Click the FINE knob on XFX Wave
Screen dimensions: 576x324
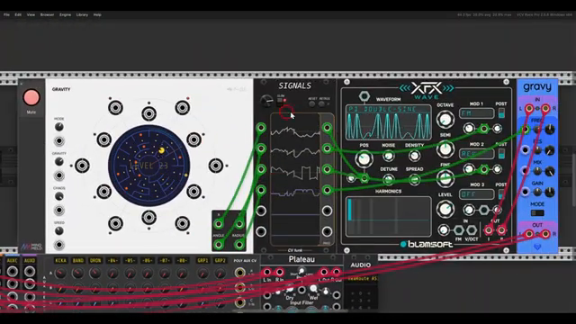445,179
